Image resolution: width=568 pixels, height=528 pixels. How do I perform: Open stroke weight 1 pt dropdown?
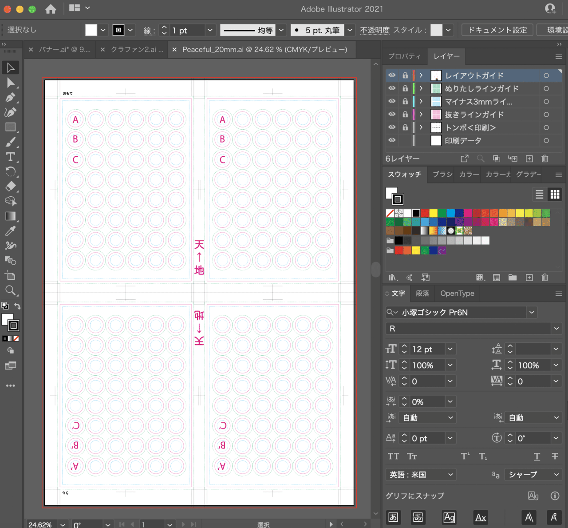point(210,30)
